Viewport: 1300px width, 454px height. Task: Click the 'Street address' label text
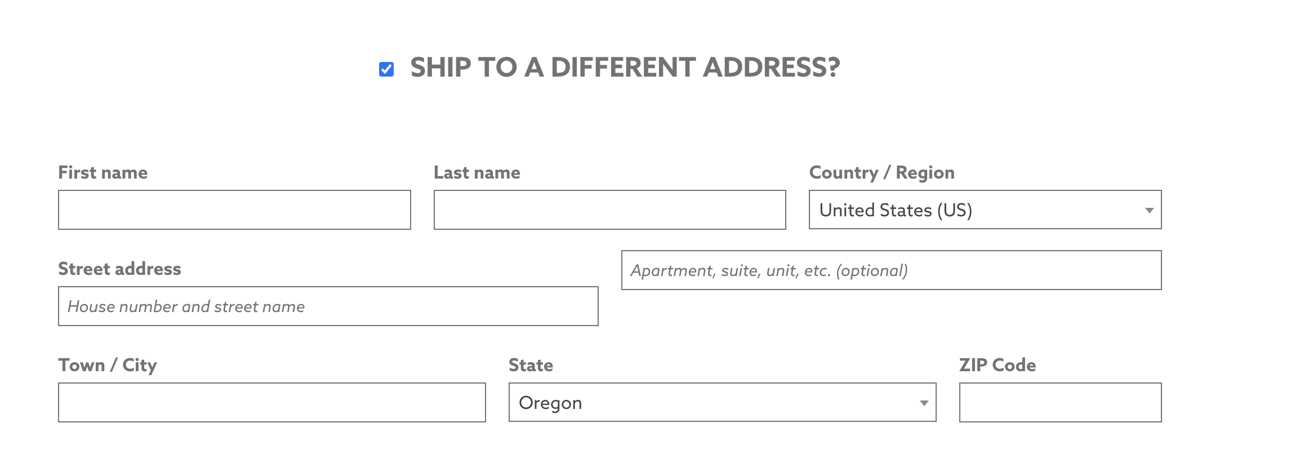[119, 269]
